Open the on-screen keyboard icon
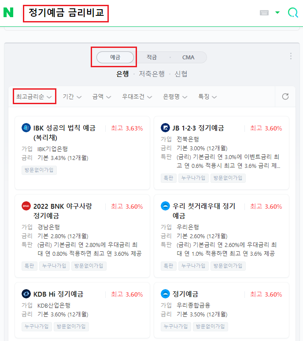 click(x=264, y=13)
